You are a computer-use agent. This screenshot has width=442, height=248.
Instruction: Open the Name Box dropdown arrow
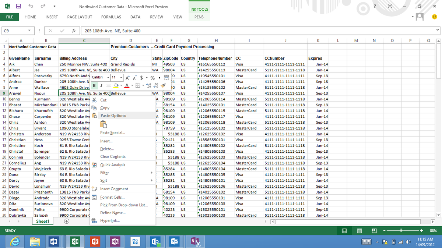[29, 31]
